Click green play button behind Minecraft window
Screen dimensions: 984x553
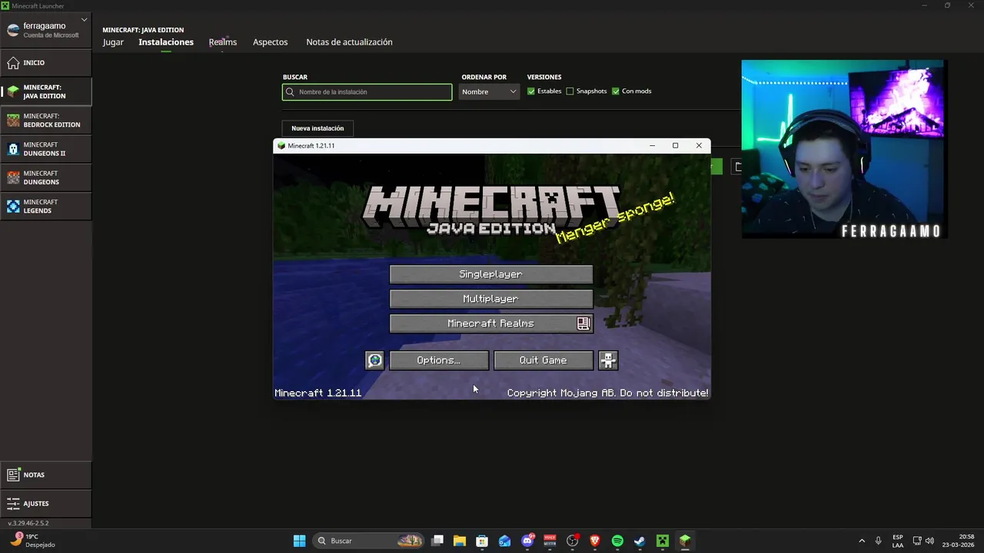(716, 167)
